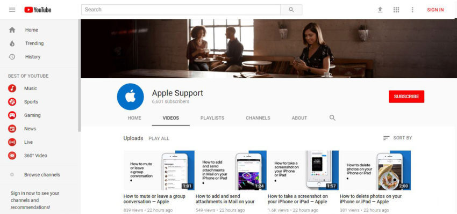
Task: Click the '1:01' duration badge
Action: point(188,186)
